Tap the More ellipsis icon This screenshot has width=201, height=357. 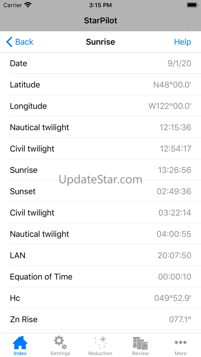pyautogui.click(x=180, y=342)
